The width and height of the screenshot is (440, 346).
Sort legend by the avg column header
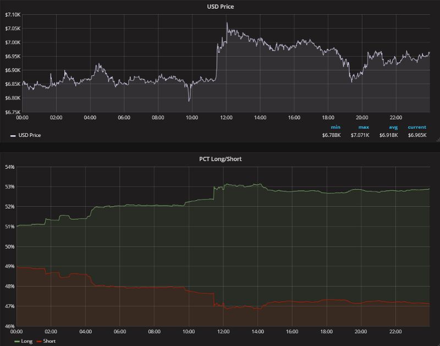[x=393, y=127]
